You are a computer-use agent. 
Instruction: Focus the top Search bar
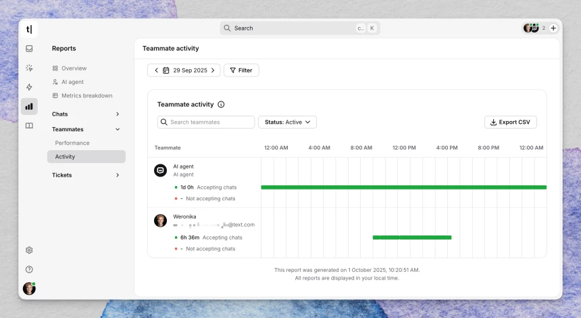[x=300, y=28]
